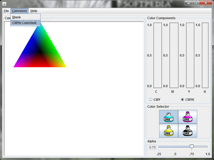The width and height of the screenshot is (214, 160).
Task: Click the Alpha value field showing 0.75
Action: [x=151, y=147]
